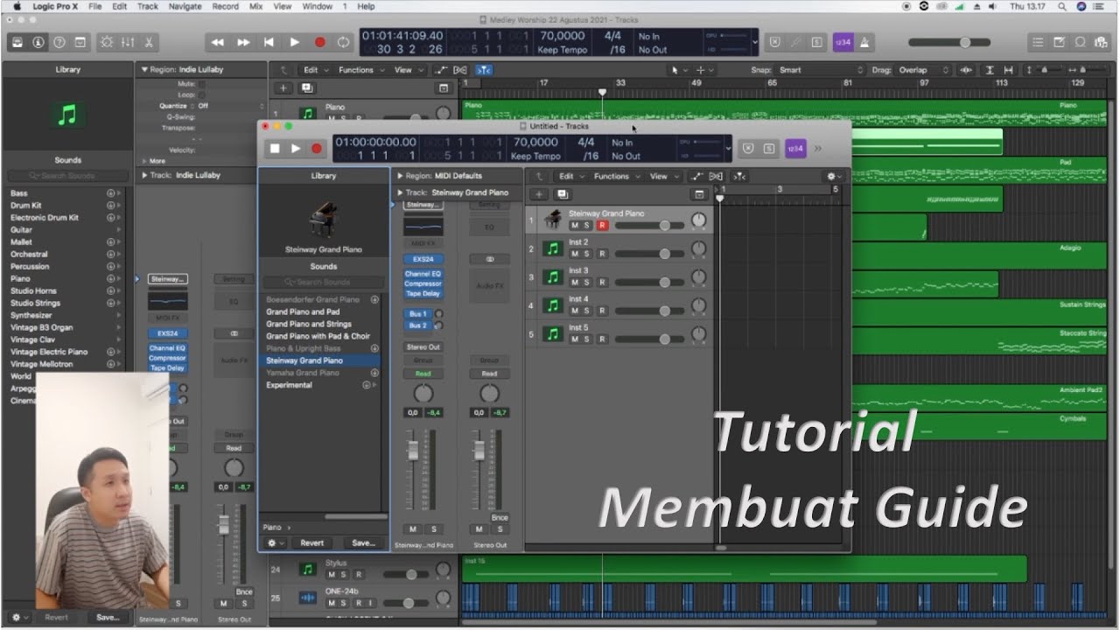The width and height of the screenshot is (1120, 630).
Task: Click Save button in Untitled library
Action: 363,542
